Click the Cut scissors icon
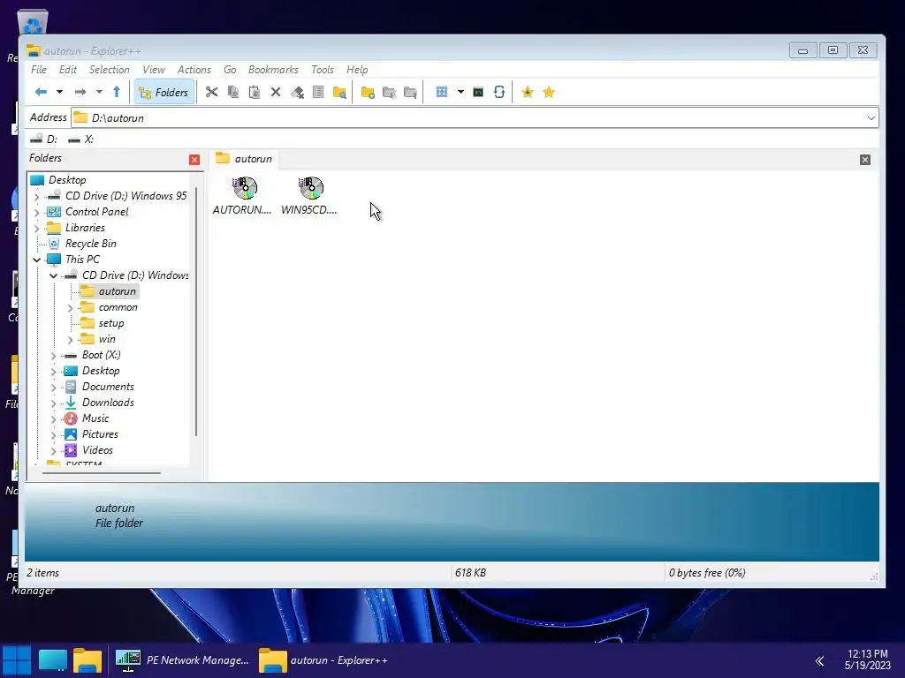Viewport: 905px width, 678px height. click(212, 92)
